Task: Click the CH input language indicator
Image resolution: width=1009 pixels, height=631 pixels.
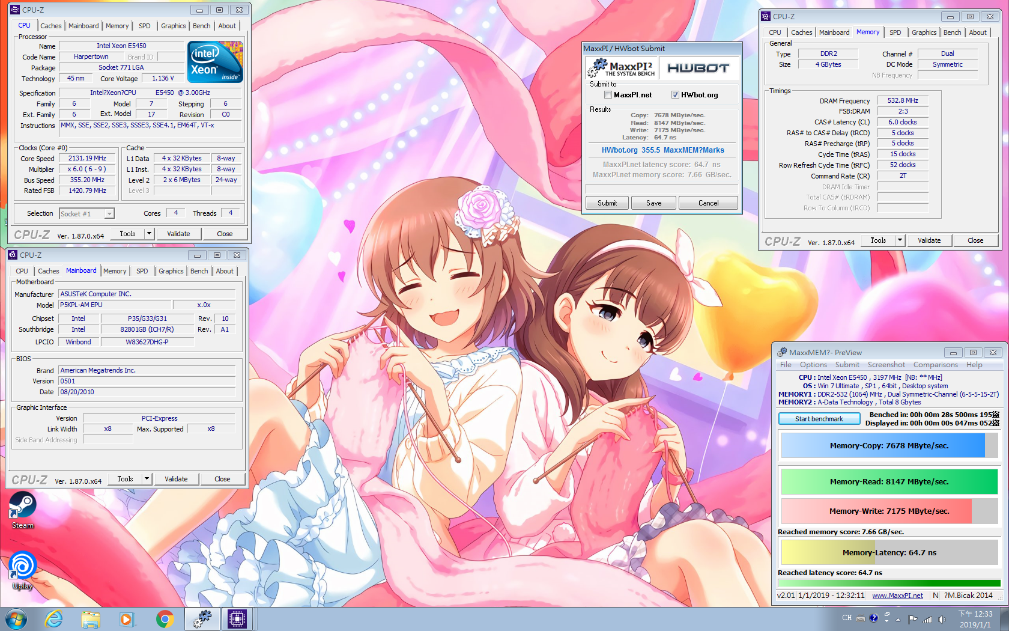Action: (x=847, y=618)
